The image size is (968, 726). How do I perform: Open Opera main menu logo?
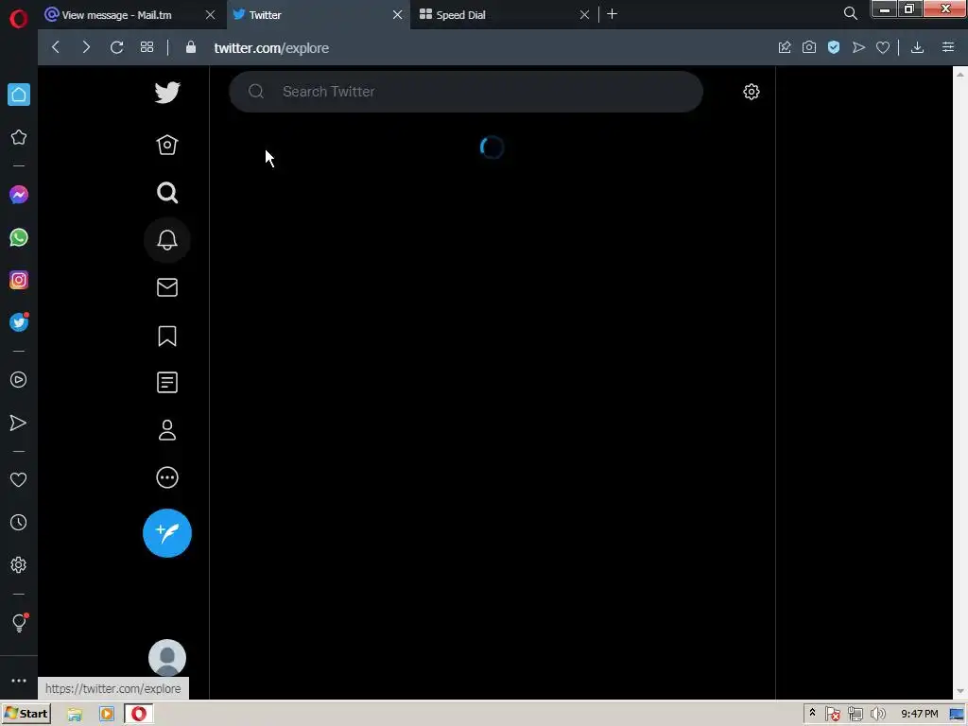19,19
